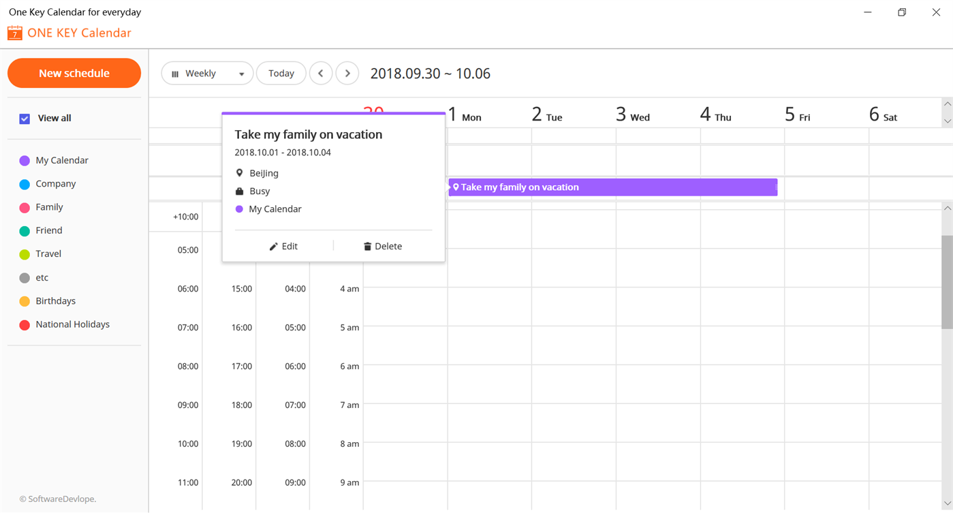
Task: Click the Delete trash icon in popup
Action: [x=367, y=246]
